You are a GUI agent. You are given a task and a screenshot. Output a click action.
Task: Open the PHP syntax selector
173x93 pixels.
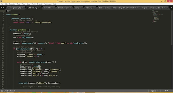point(166,91)
